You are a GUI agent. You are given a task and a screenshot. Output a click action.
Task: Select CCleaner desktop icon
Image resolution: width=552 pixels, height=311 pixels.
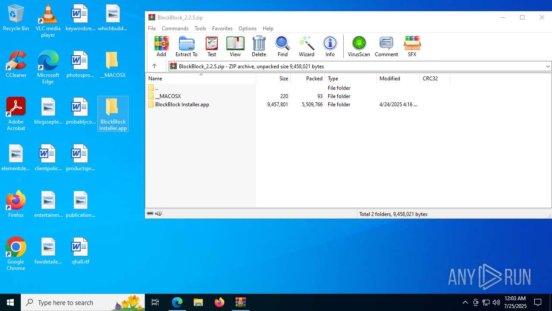[x=16, y=65]
